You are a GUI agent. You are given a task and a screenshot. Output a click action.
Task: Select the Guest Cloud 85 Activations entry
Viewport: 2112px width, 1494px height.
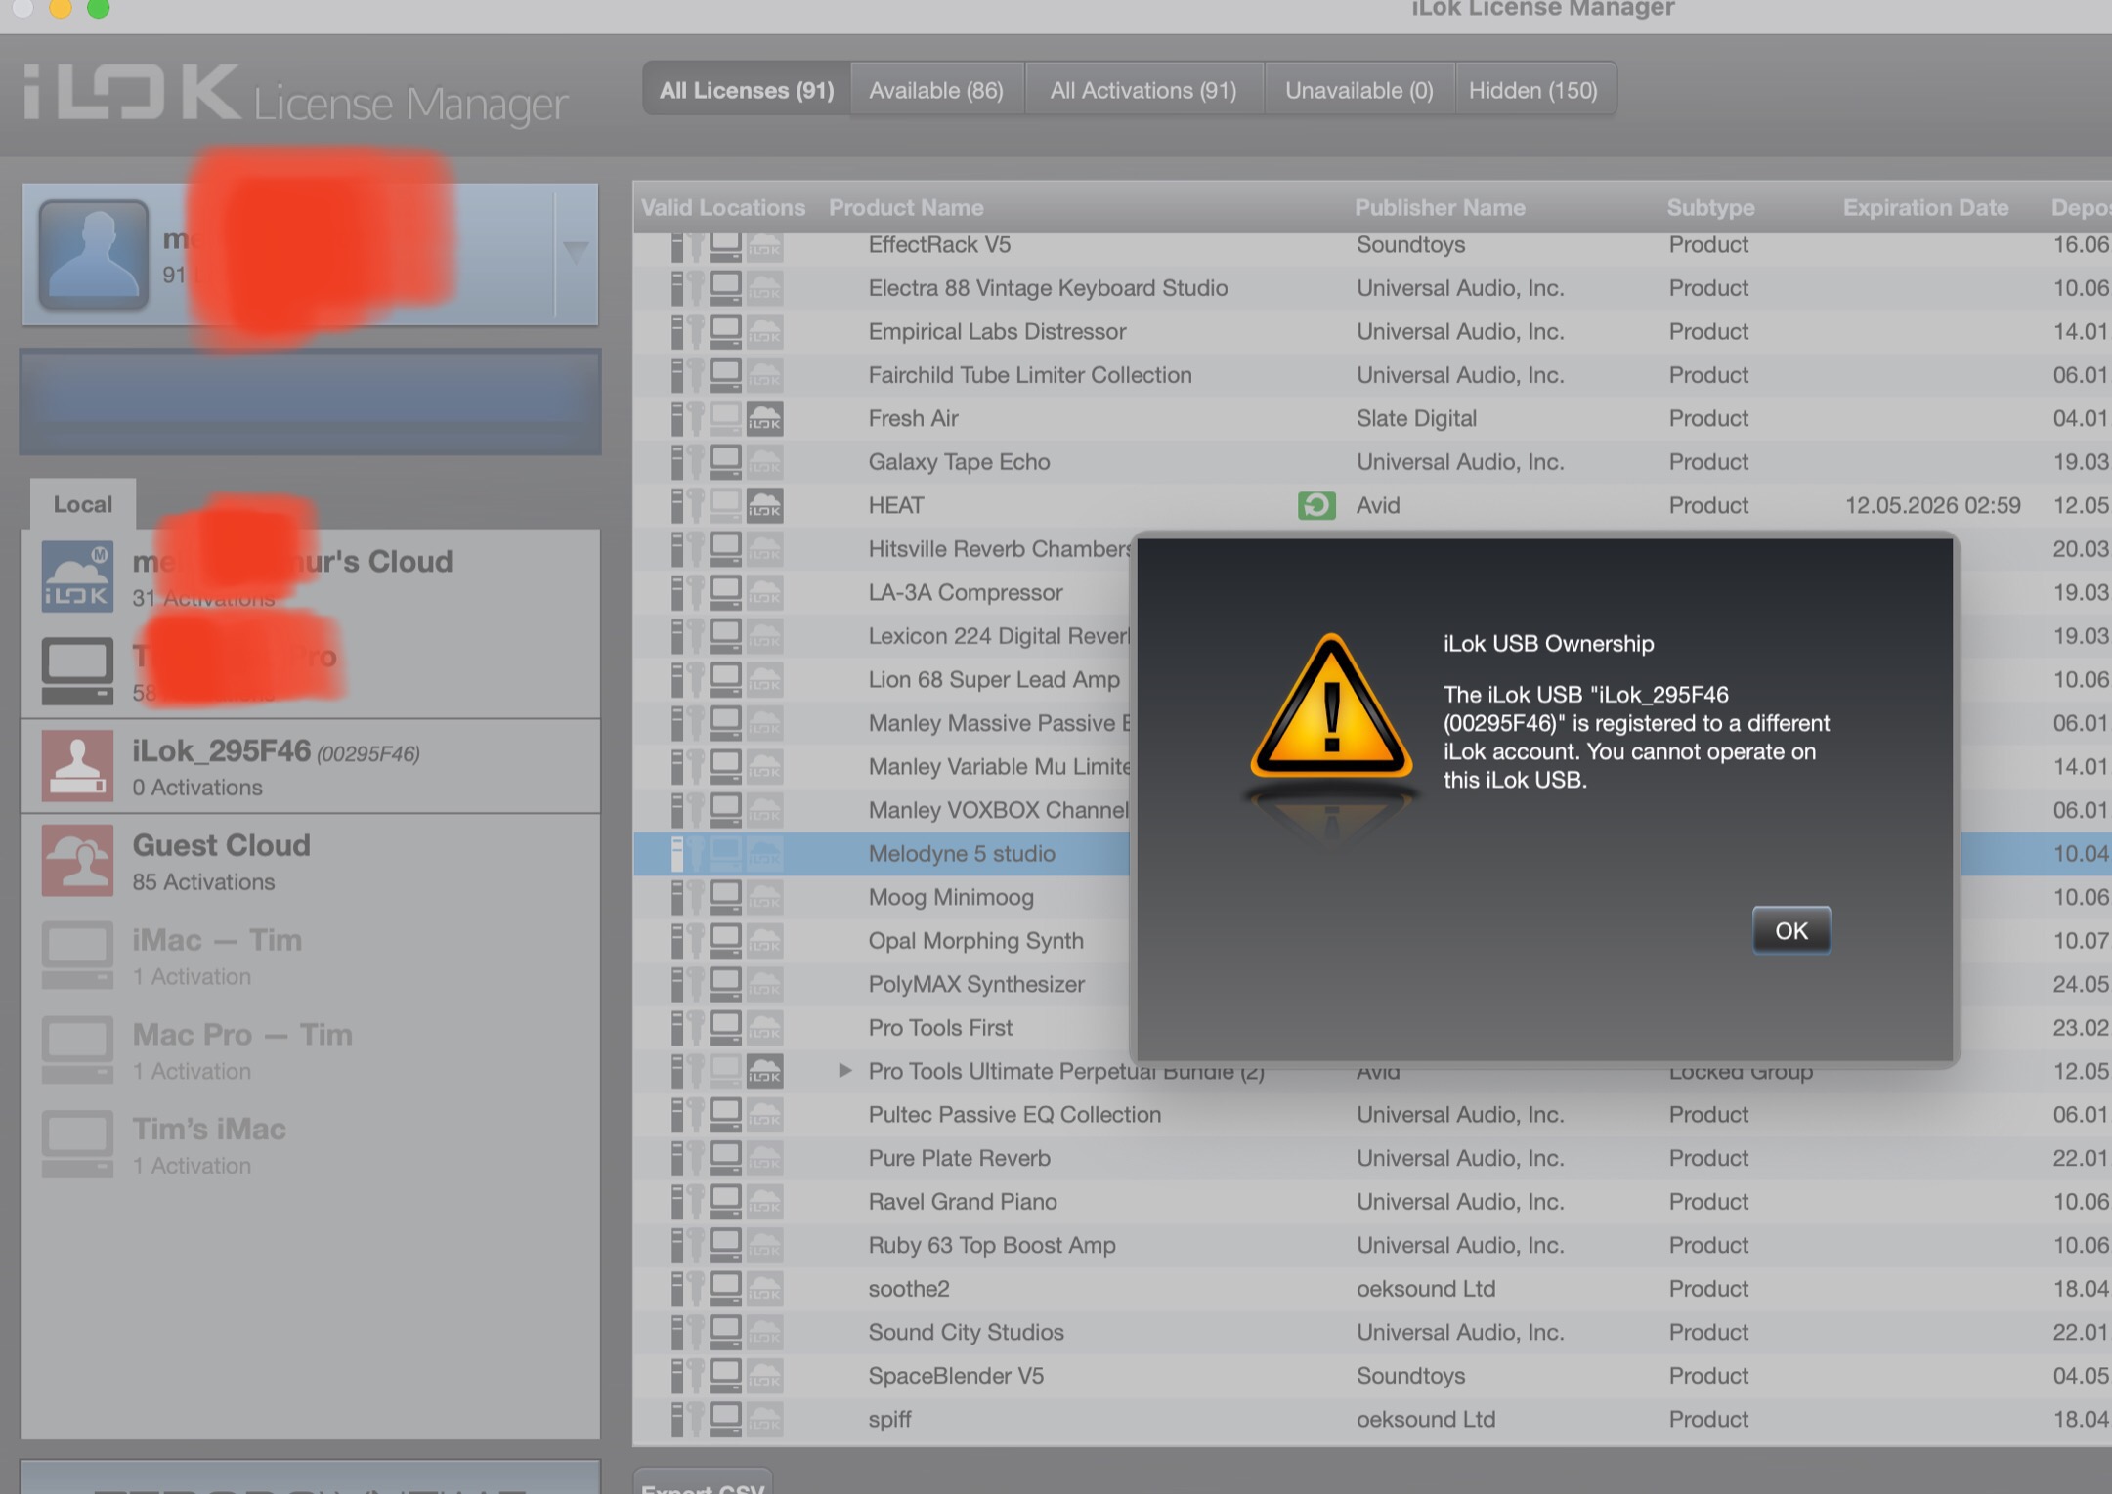coord(311,861)
